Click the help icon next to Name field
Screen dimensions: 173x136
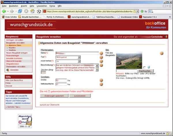[x=101, y=53]
